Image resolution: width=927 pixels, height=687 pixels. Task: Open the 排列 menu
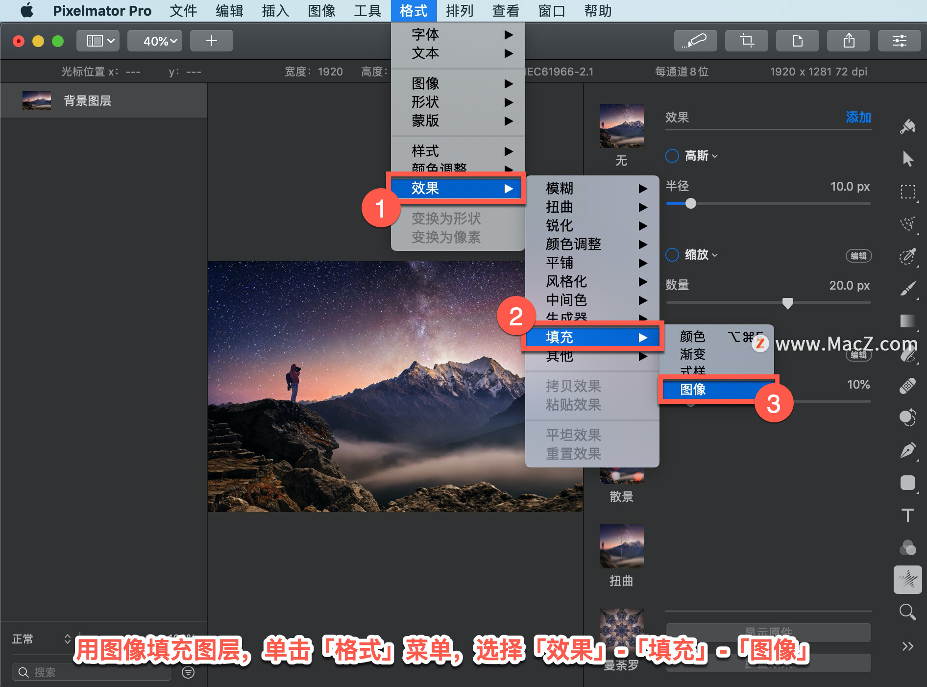460,10
